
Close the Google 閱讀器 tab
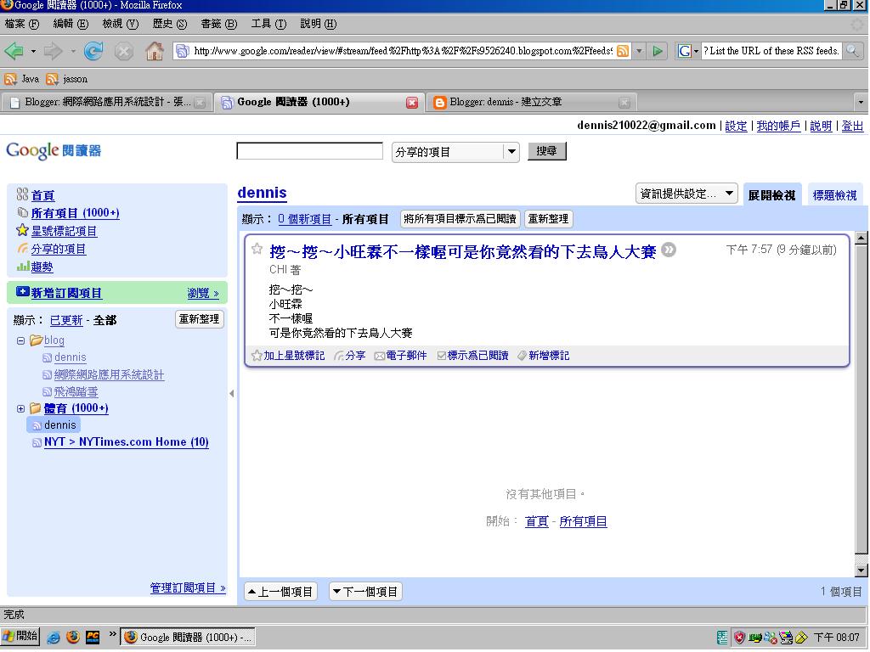(x=412, y=103)
